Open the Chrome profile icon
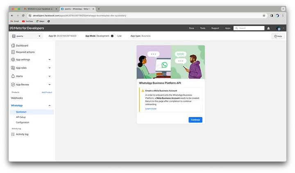295x173 pixels. (x=277, y=16)
